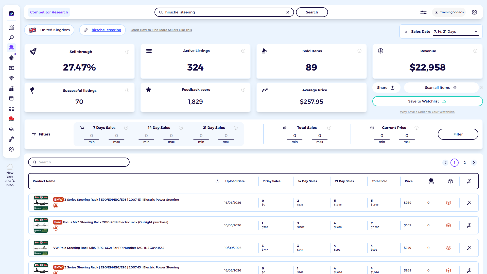Click the Search button
487x274 pixels.
(312, 12)
